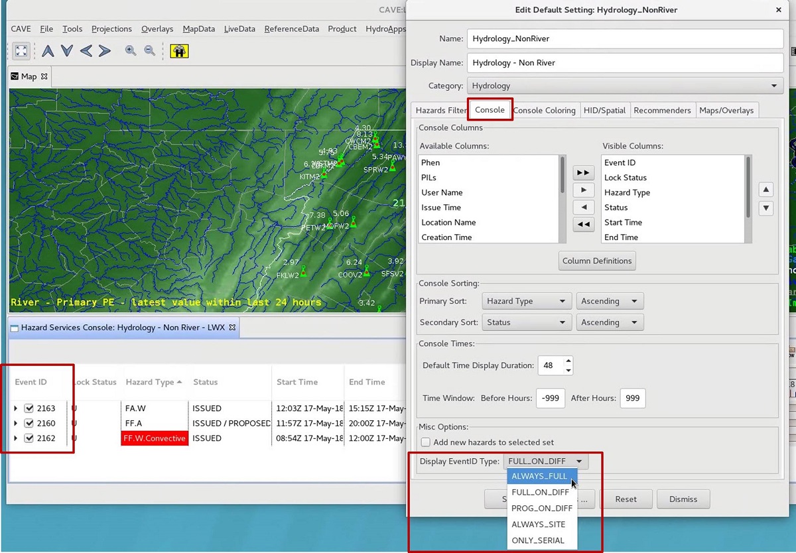Click the Dismiss button
Image resolution: width=796 pixels, height=553 pixels.
(683, 499)
